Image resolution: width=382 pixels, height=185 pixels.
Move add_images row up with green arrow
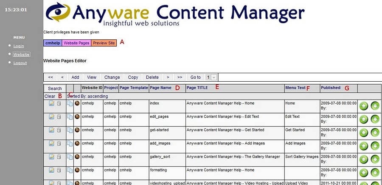[364, 146]
